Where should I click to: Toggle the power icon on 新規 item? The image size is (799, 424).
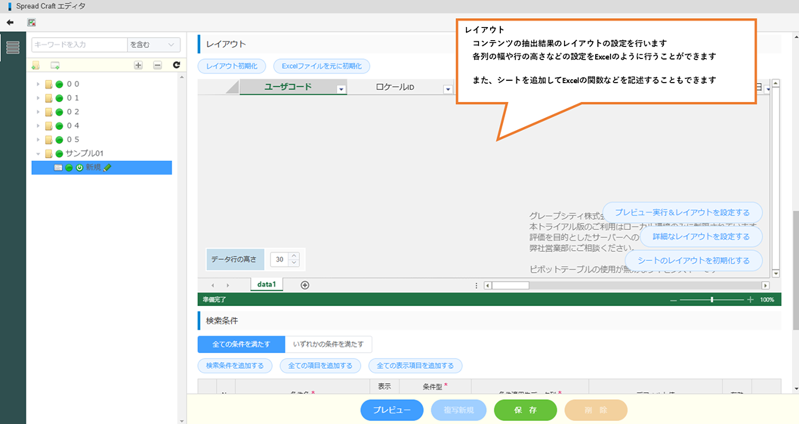coord(79,167)
